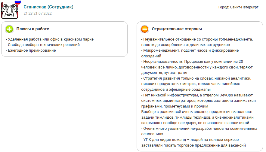This screenshot has height=152, width=266.
Task: Open the Станислав (Сотрудник) profile link
Action: [x=48, y=7]
